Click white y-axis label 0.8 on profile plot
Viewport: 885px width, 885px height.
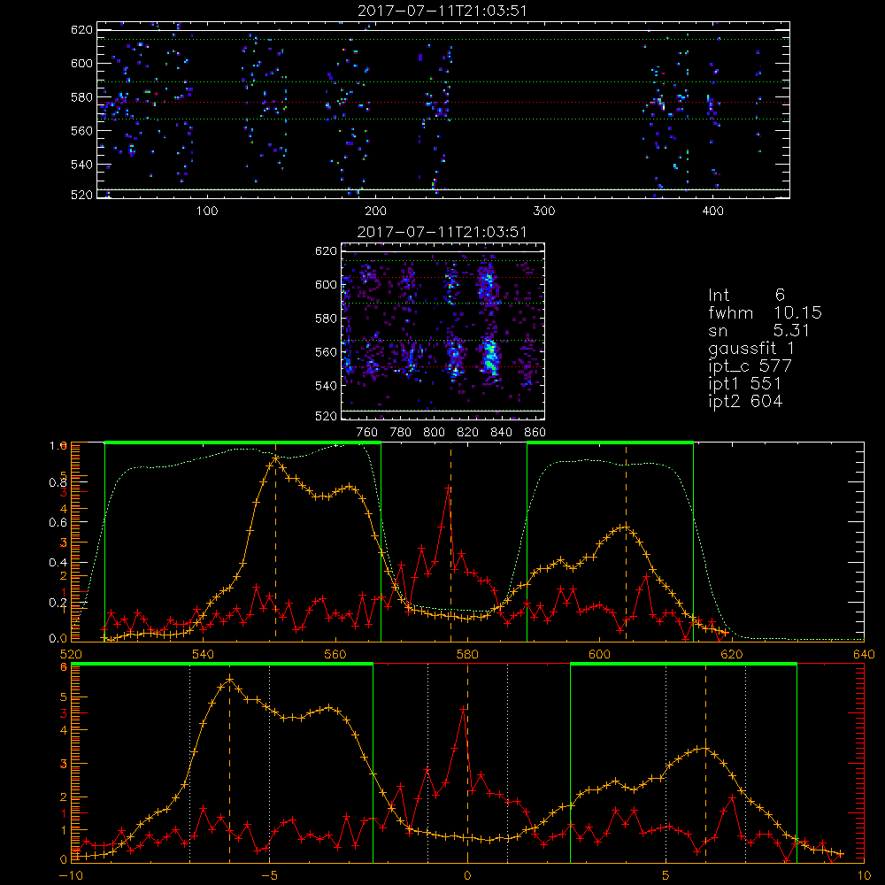[x=60, y=483]
